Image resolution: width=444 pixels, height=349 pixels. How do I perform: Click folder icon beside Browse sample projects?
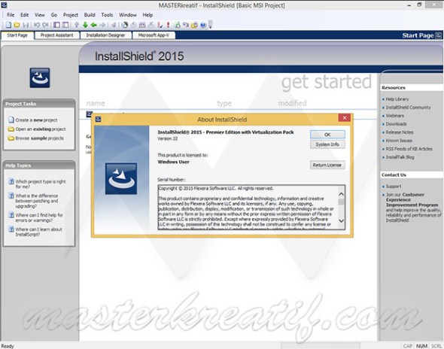click(11, 138)
